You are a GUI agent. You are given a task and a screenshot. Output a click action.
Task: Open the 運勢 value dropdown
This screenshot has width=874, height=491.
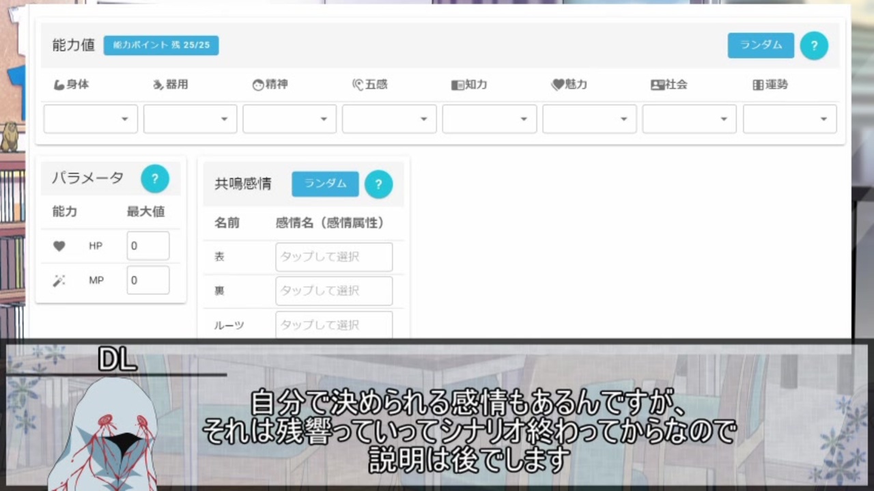[790, 119]
